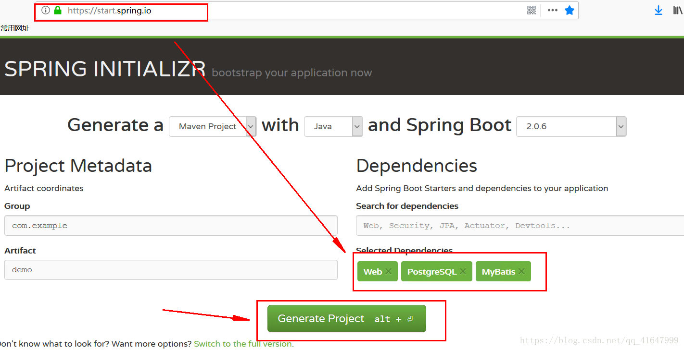Focus the Artifact input field
This screenshot has width=684, height=350.
point(171,270)
